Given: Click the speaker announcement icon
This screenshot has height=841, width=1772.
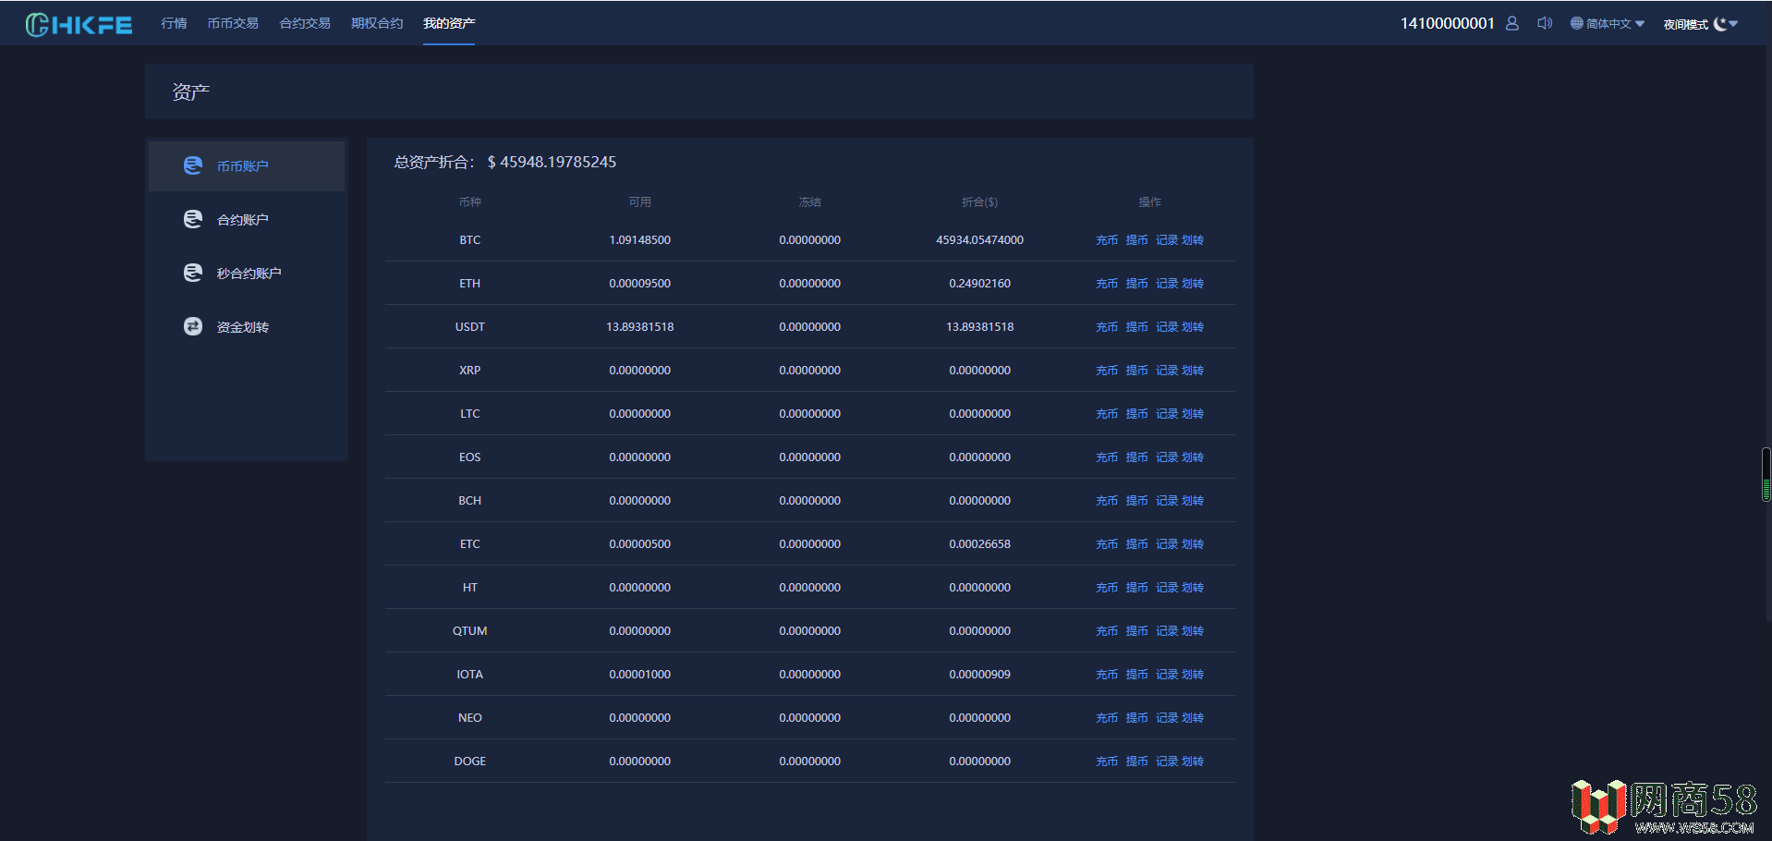Looking at the screenshot, I should [1544, 23].
